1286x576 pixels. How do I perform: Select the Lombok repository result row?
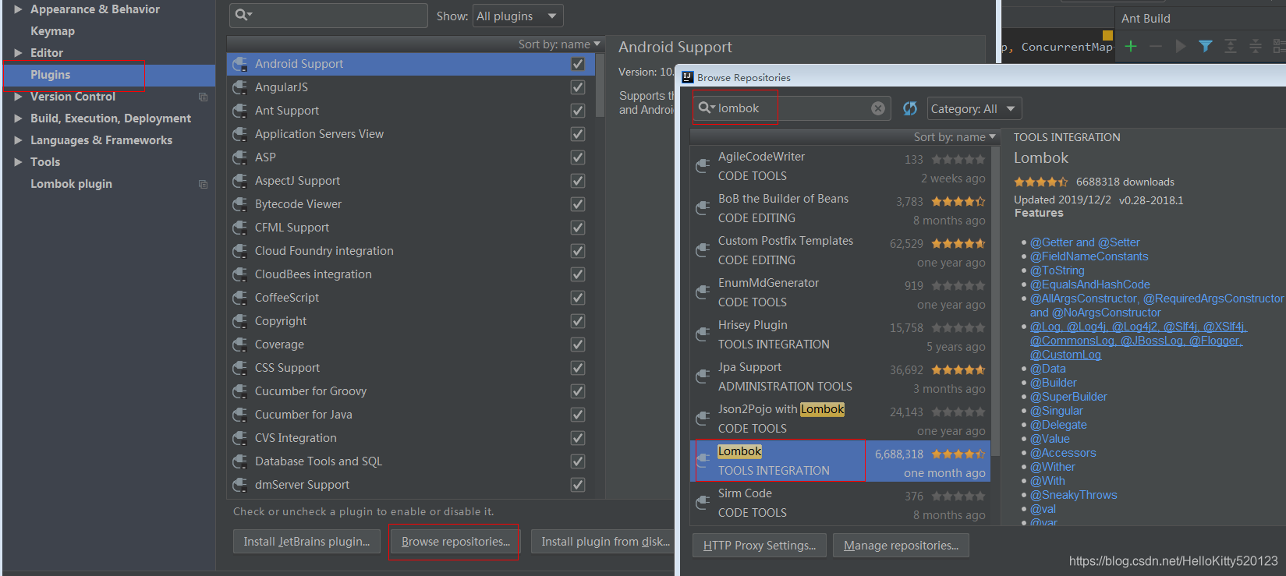click(x=840, y=461)
